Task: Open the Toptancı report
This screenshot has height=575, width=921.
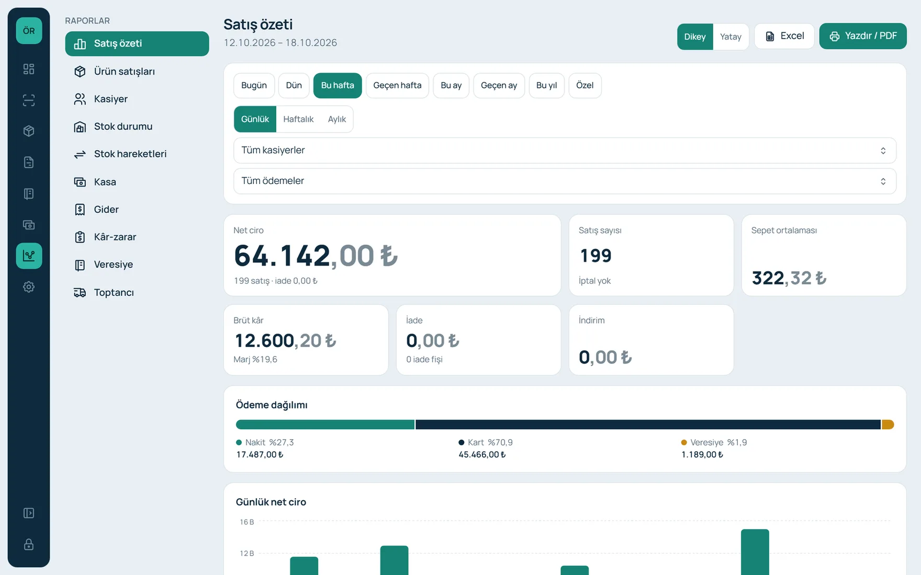Action: pyautogui.click(x=137, y=292)
